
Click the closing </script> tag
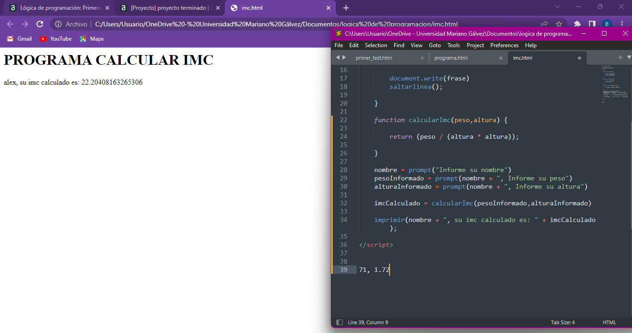point(376,245)
